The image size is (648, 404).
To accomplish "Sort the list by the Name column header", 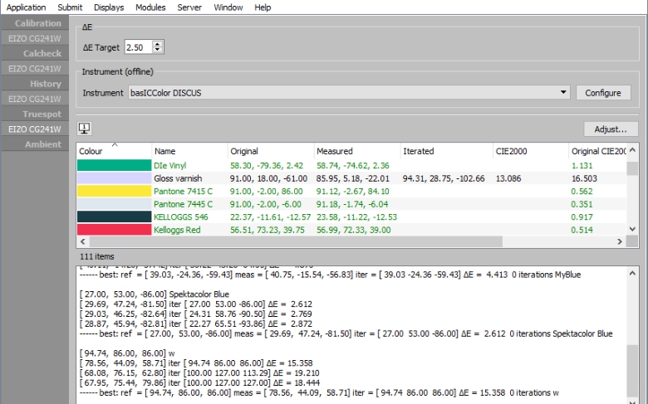I will pyautogui.click(x=189, y=152).
